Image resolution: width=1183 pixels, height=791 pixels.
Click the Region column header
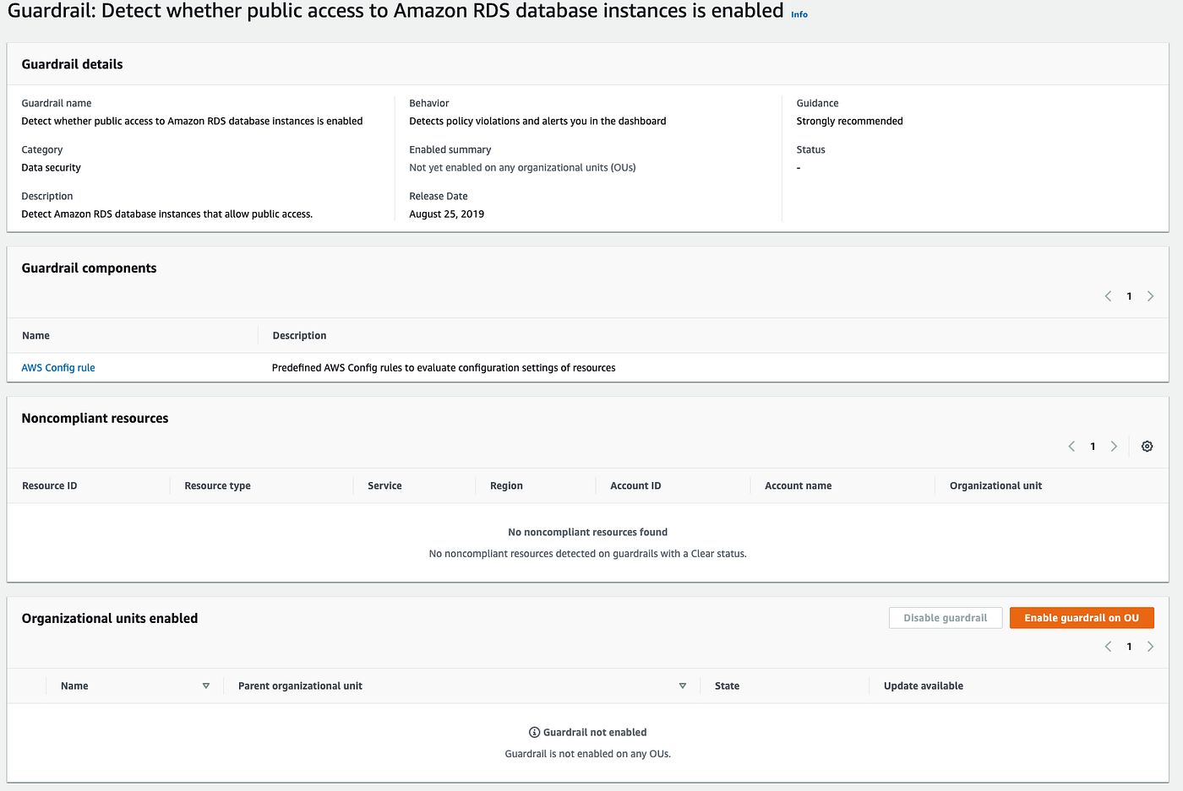click(x=506, y=485)
